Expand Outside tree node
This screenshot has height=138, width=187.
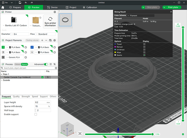(x=2, y=80)
